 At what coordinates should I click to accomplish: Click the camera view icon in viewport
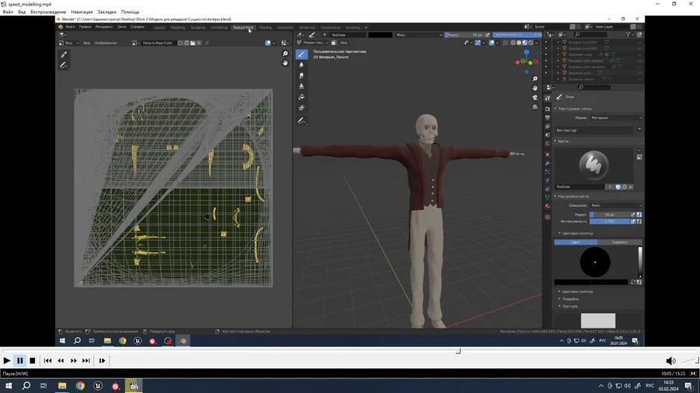pos(535,98)
